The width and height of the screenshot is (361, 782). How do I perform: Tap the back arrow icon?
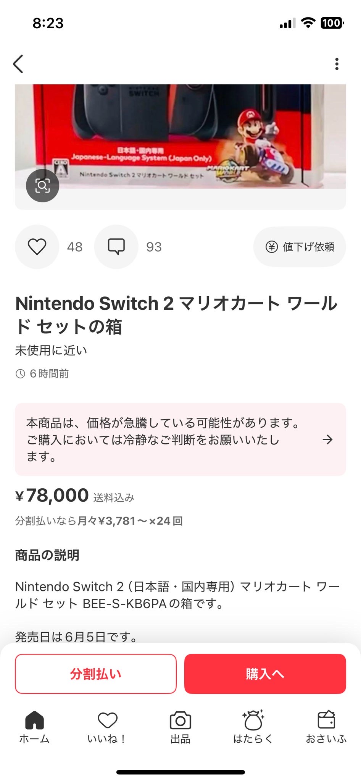click(x=18, y=64)
